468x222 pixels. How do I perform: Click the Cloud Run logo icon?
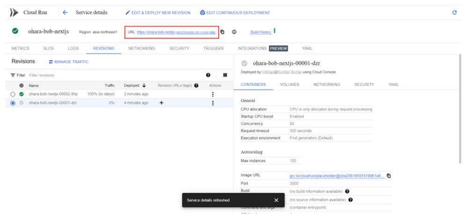tap(14, 13)
